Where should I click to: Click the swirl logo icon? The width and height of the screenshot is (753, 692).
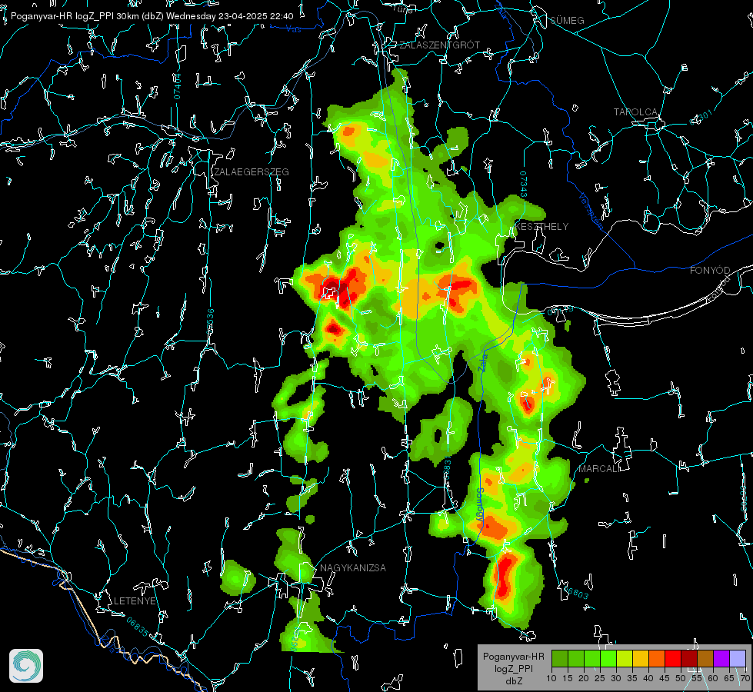point(26,666)
